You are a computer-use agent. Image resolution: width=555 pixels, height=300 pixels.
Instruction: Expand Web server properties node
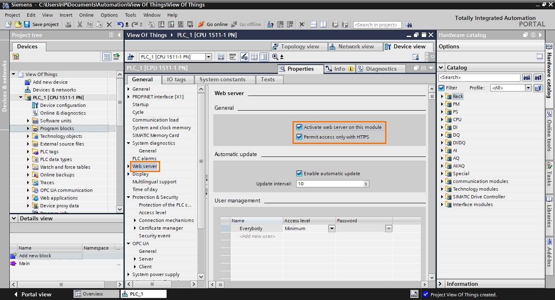pyautogui.click(x=129, y=166)
